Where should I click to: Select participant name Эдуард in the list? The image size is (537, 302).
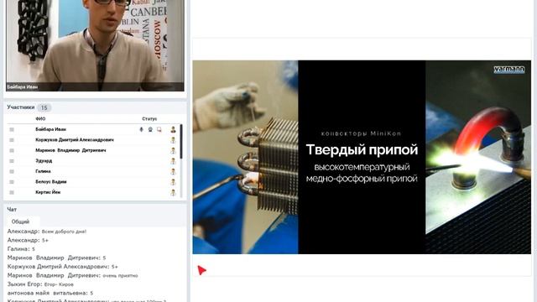[x=44, y=161]
